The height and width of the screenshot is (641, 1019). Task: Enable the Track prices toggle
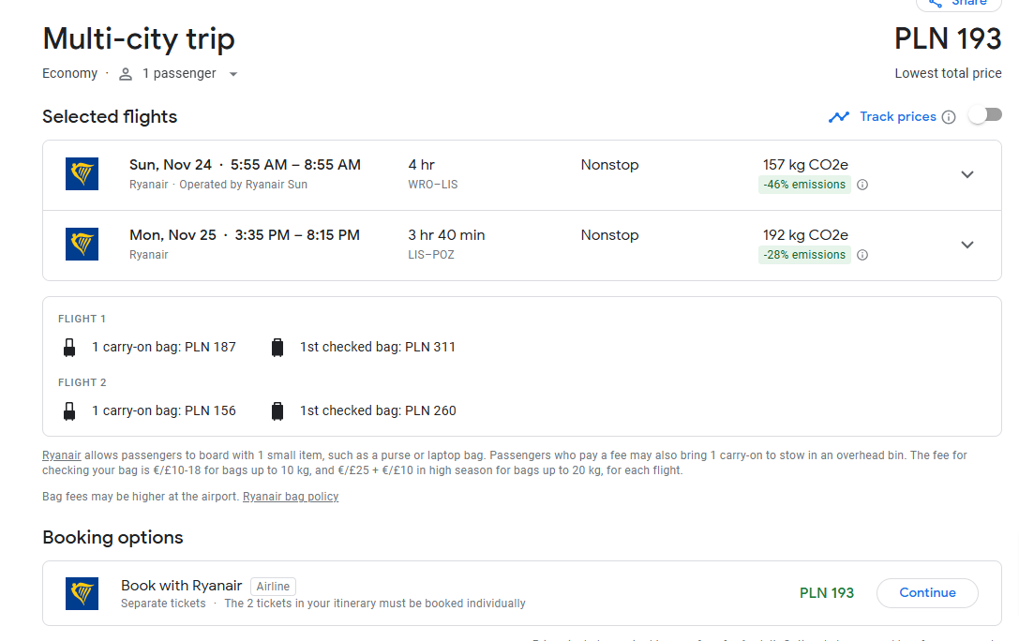coord(985,115)
